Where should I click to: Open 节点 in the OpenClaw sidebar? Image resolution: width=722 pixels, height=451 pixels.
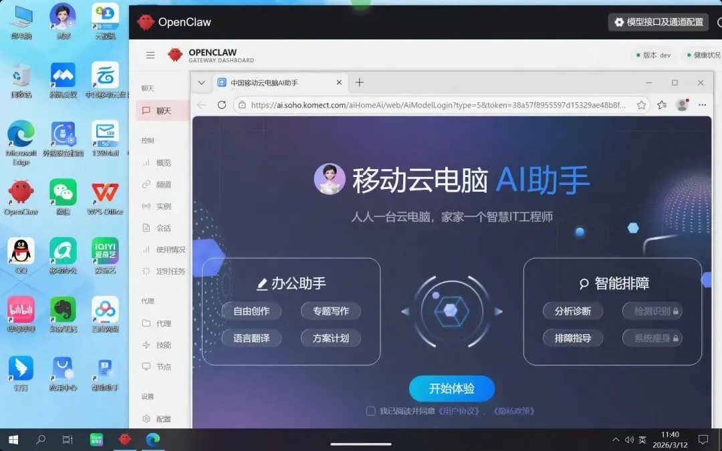163,367
